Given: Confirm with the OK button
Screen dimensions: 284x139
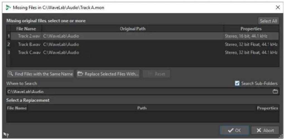Looking at the screenshot, I should pyautogui.click(x=234, y=130).
